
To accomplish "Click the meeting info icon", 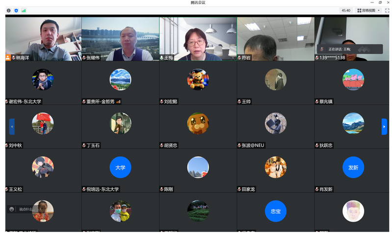I will pyautogui.click(x=8, y=10).
